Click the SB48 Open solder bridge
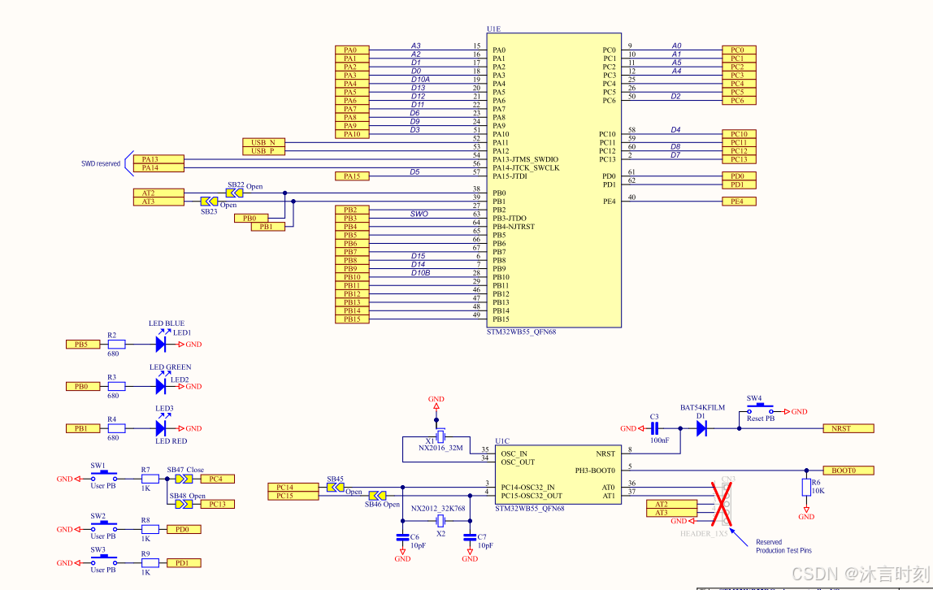 tap(184, 504)
